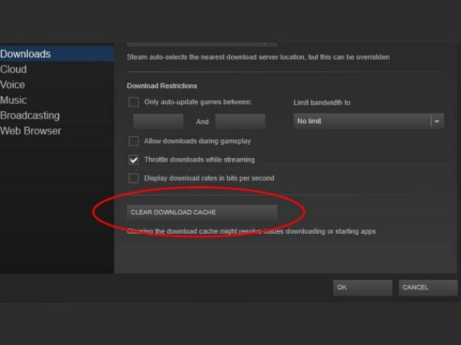The image size is (461, 345).
Task: Open the Cloud settings section
Action: pyautogui.click(x=14, y=69)
